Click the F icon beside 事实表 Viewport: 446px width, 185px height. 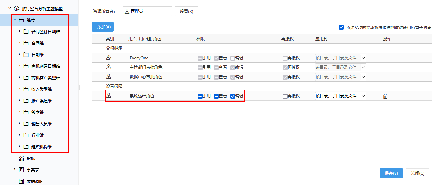21,170
